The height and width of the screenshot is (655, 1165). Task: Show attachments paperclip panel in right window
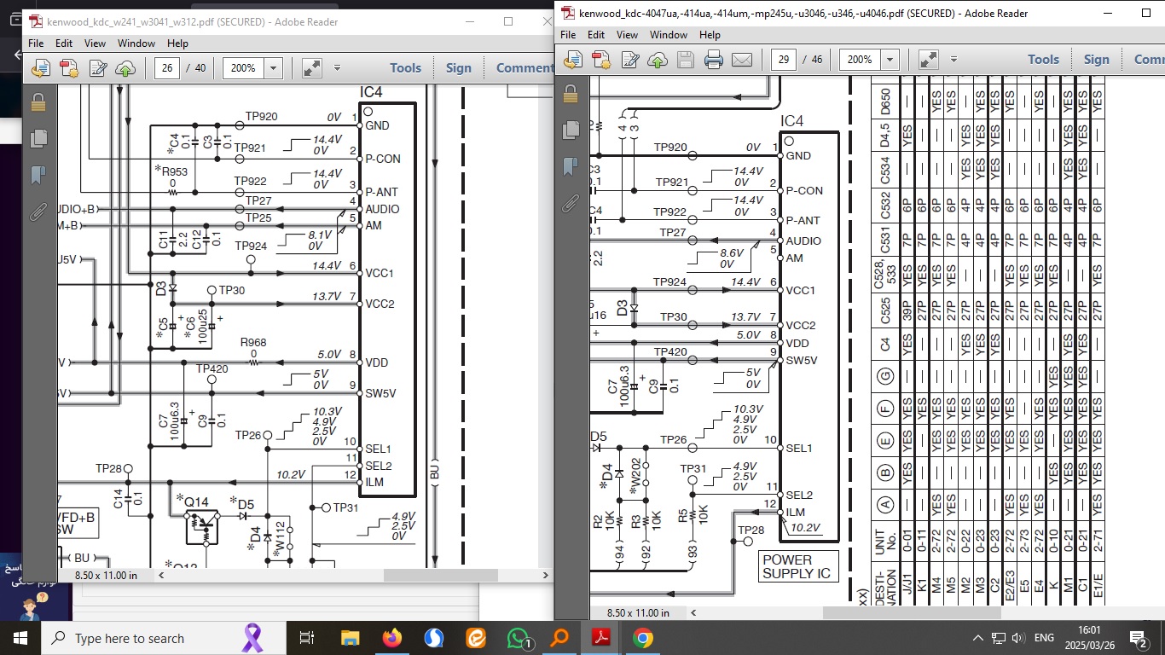(x=571, y=202)
